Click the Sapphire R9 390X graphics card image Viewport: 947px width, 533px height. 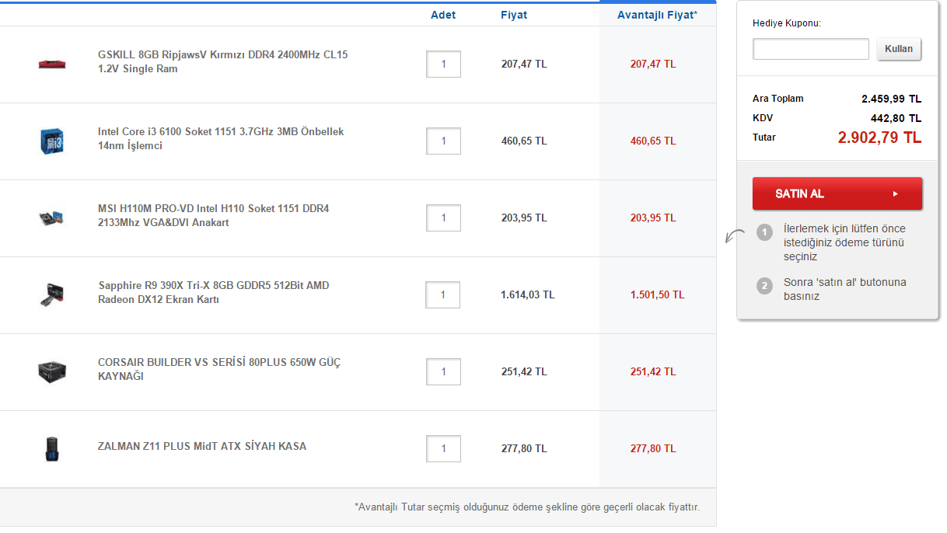(x=51, y=294)
